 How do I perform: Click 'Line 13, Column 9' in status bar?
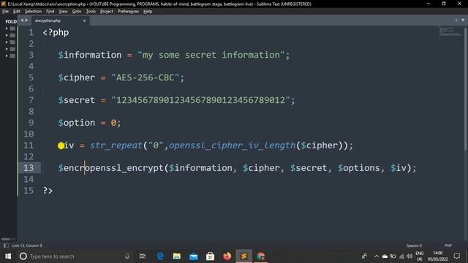pos(27,245)
